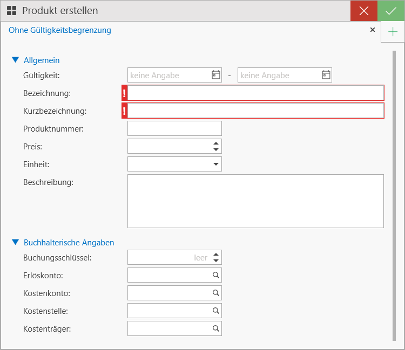Click the Allgemein section heading
The image size is (405, 350).
click(42, 60)
